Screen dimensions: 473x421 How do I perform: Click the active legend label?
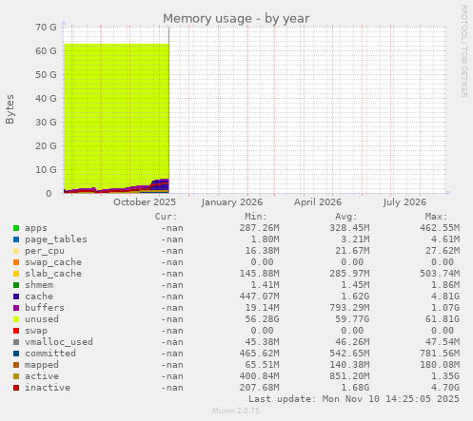(x=42, y=376)
